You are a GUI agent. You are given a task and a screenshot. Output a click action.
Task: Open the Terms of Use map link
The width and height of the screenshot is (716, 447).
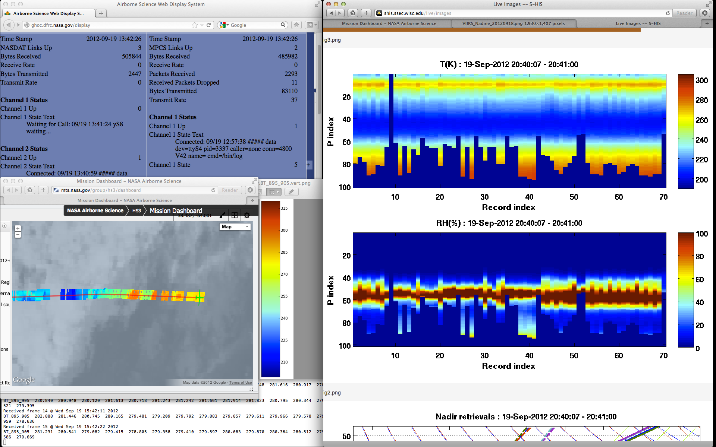coord(240,383)
